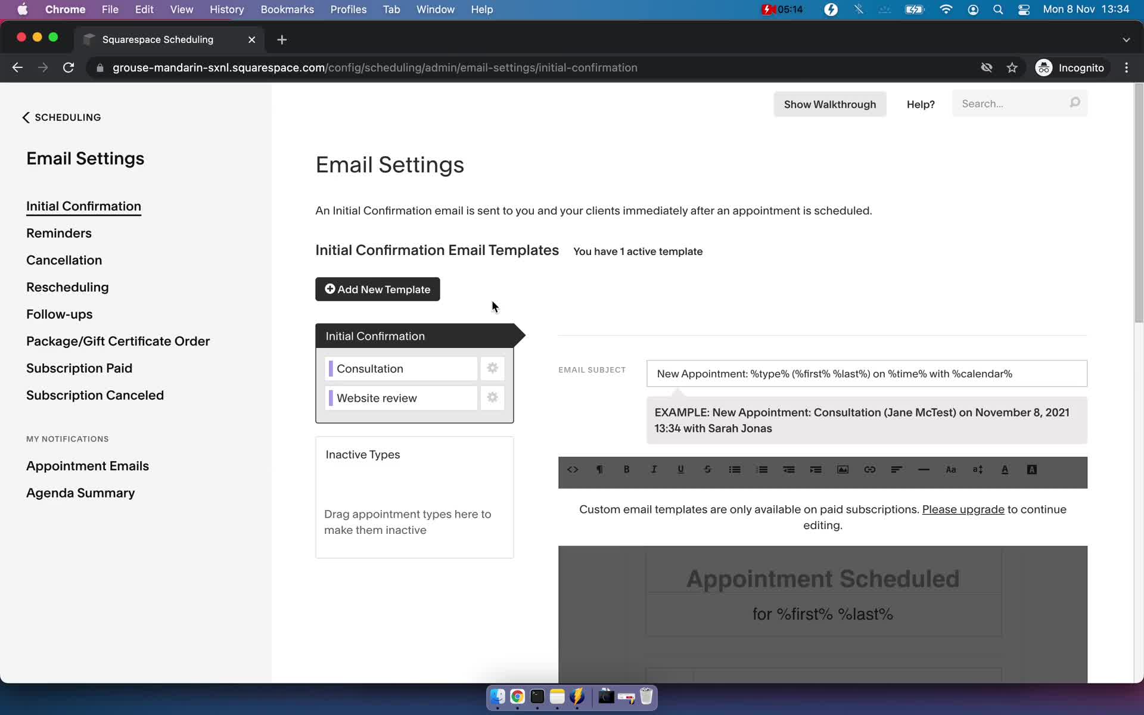
Task: Open Trash from the Dock
Action: [646, 697]
